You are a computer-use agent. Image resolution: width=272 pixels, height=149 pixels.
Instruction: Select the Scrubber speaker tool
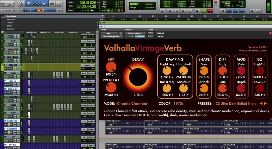(x=52, y=3)
